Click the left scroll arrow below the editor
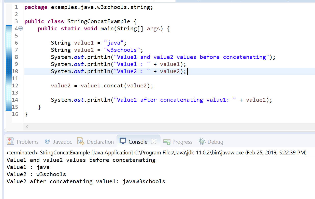This screenshot has height=199, width=315. (x=27, y=127)
